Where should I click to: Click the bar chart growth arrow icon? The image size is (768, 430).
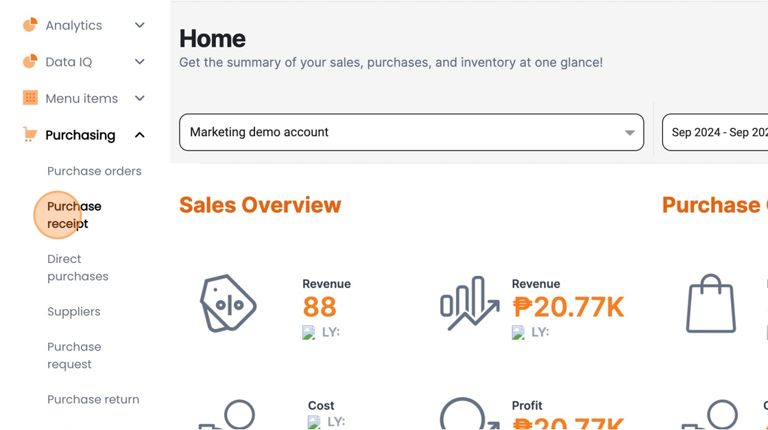(469, 303)
